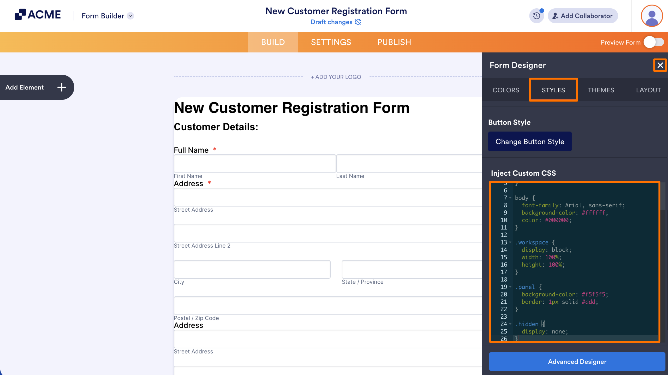Collapse the body CSS rule fold arrow
Image resolution: width=668 pixels, height=375 pixels.
pos(510,198)
